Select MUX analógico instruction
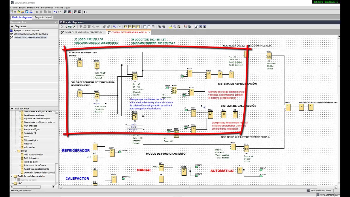This screenshot has height=197, width=350. tap(30, 126)
